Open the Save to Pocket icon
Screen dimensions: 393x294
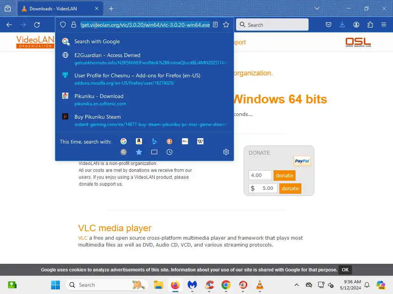[x=329, y=24]
